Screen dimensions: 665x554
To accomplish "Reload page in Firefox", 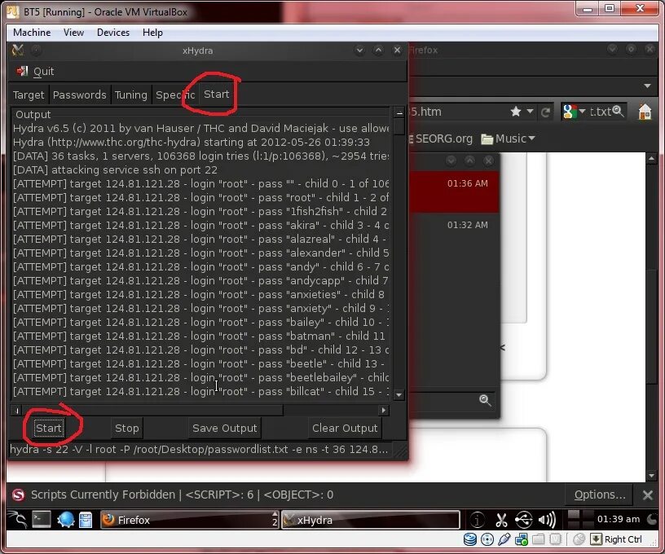I will click(x=546, y=112).
